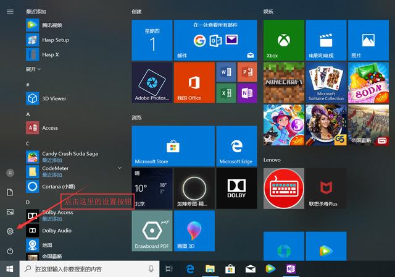Open 电影和电视 tile
Image resolution: width=395 pixels, height=277 pixels.
point(326,40)
